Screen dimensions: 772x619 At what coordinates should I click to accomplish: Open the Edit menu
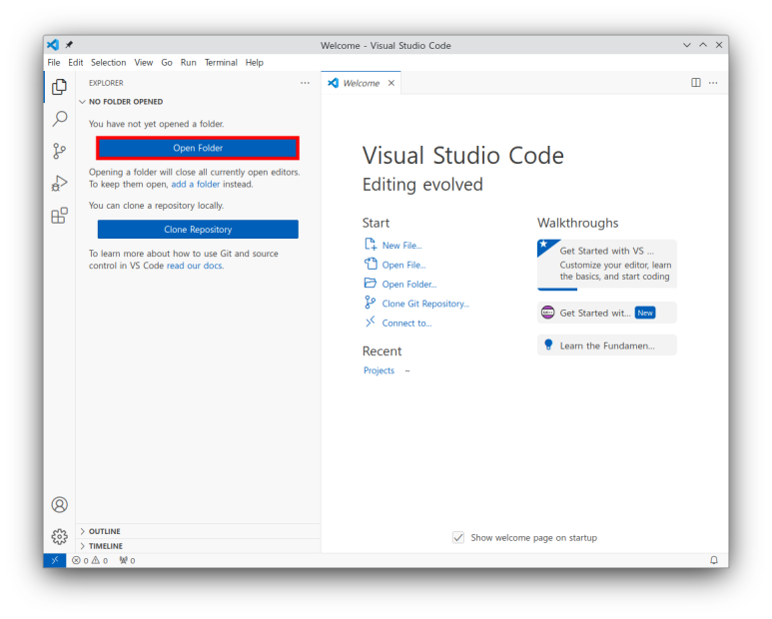click(x=75, y=63)
